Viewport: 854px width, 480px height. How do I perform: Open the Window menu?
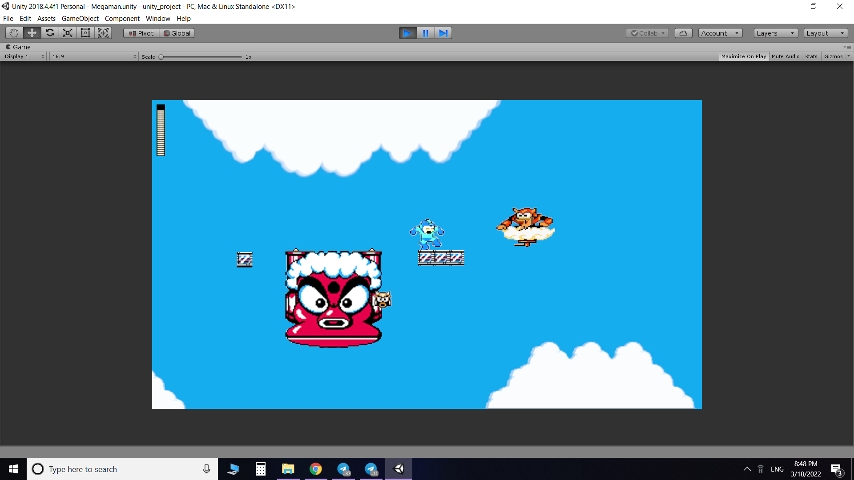pyautogui.click(x=158, y=19)
